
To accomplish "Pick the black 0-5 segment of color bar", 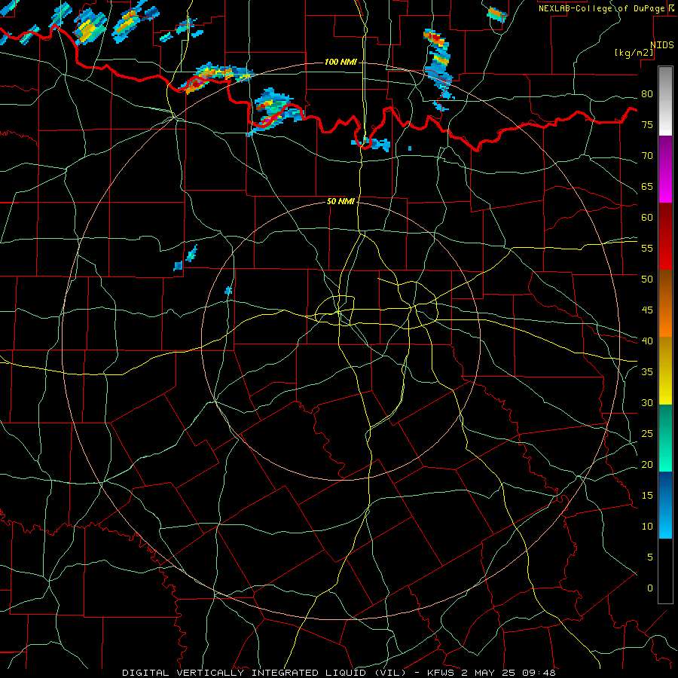I will point(665,571).
